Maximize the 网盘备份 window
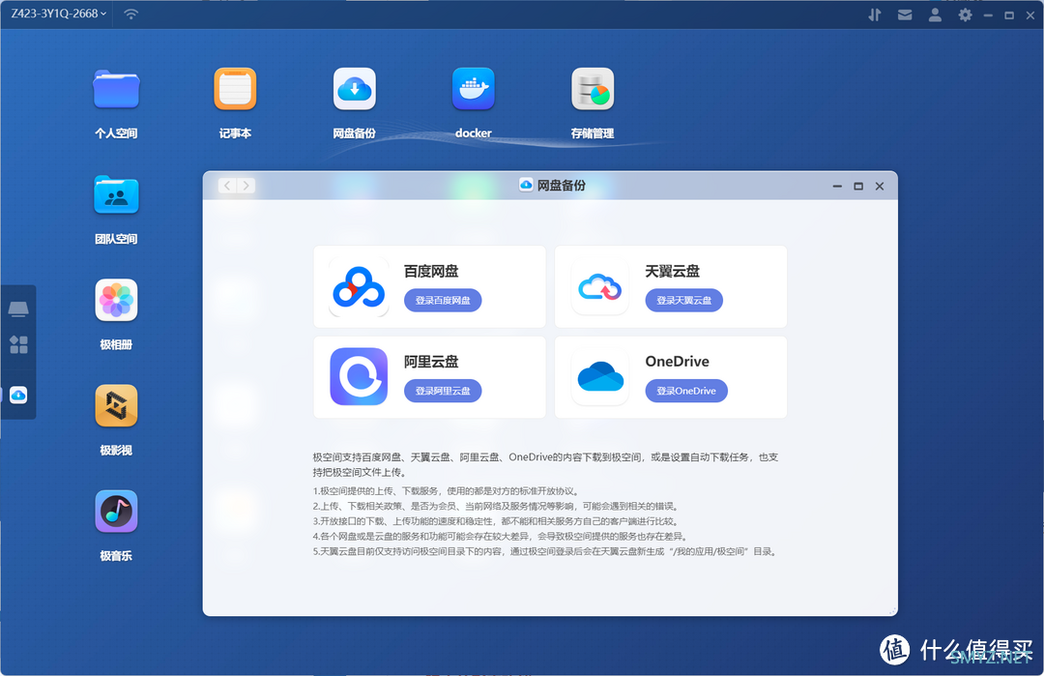The width and height of the screenshot is (1044, 676). coord(858,186)
